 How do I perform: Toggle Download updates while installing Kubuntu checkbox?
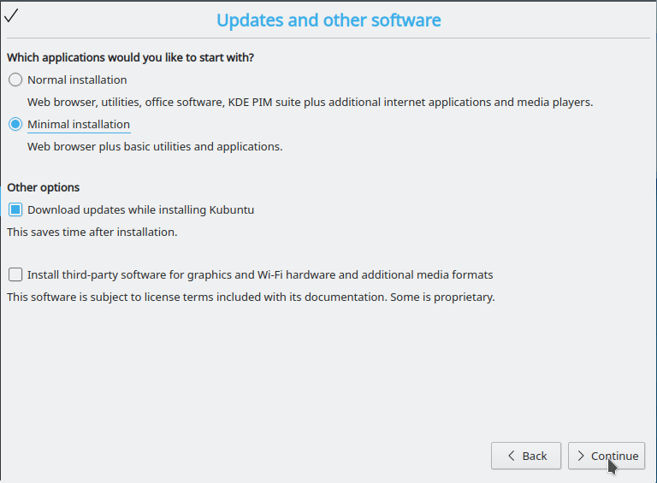pos(15,209)
